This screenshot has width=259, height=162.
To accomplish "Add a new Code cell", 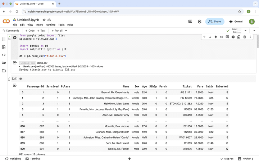I will point(29,31).
